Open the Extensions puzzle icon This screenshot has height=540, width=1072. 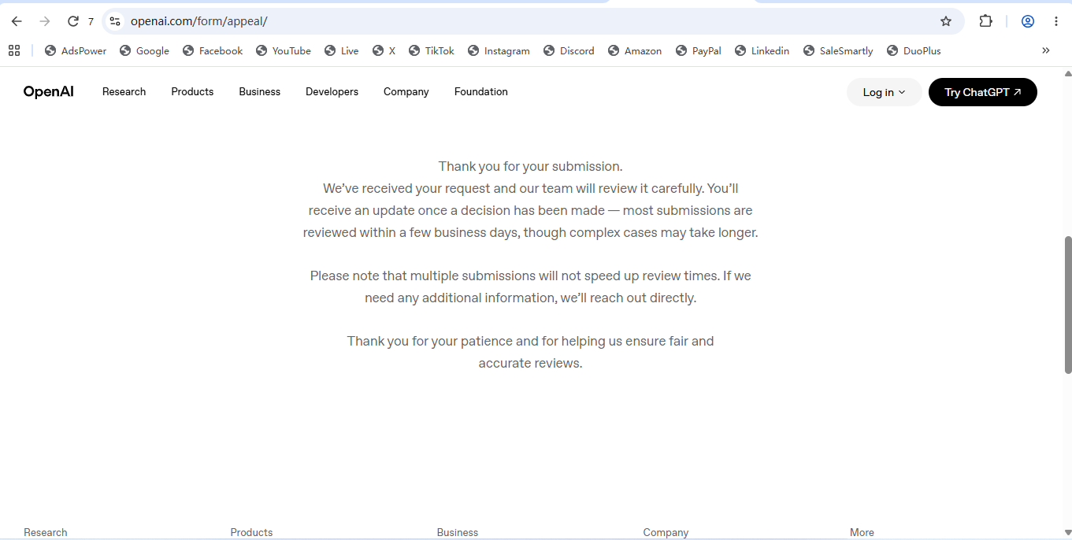[x=985, y=21]
